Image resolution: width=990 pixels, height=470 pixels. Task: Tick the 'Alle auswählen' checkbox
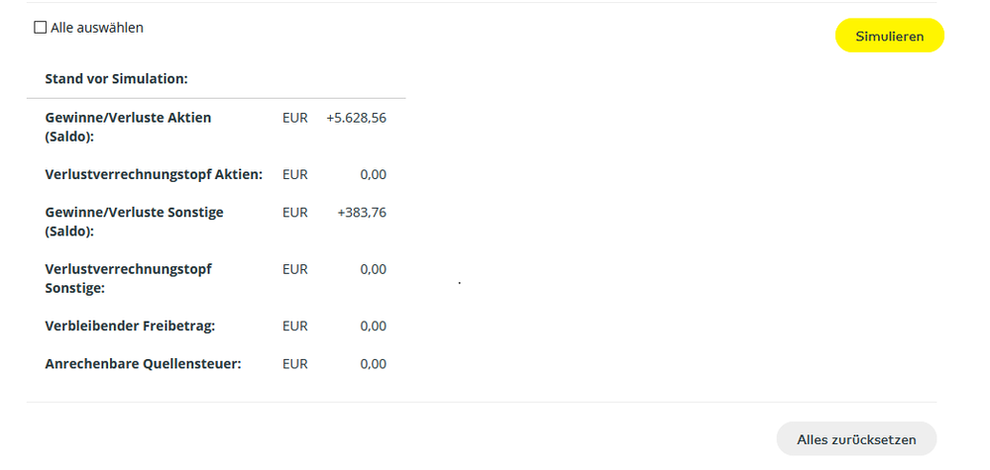click(41, 28)
